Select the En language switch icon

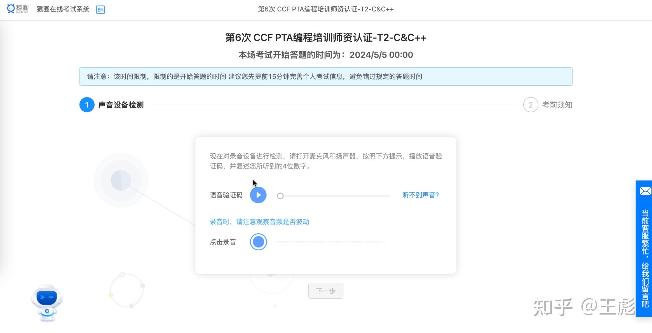pyautogui.click(x=101, y=10)
